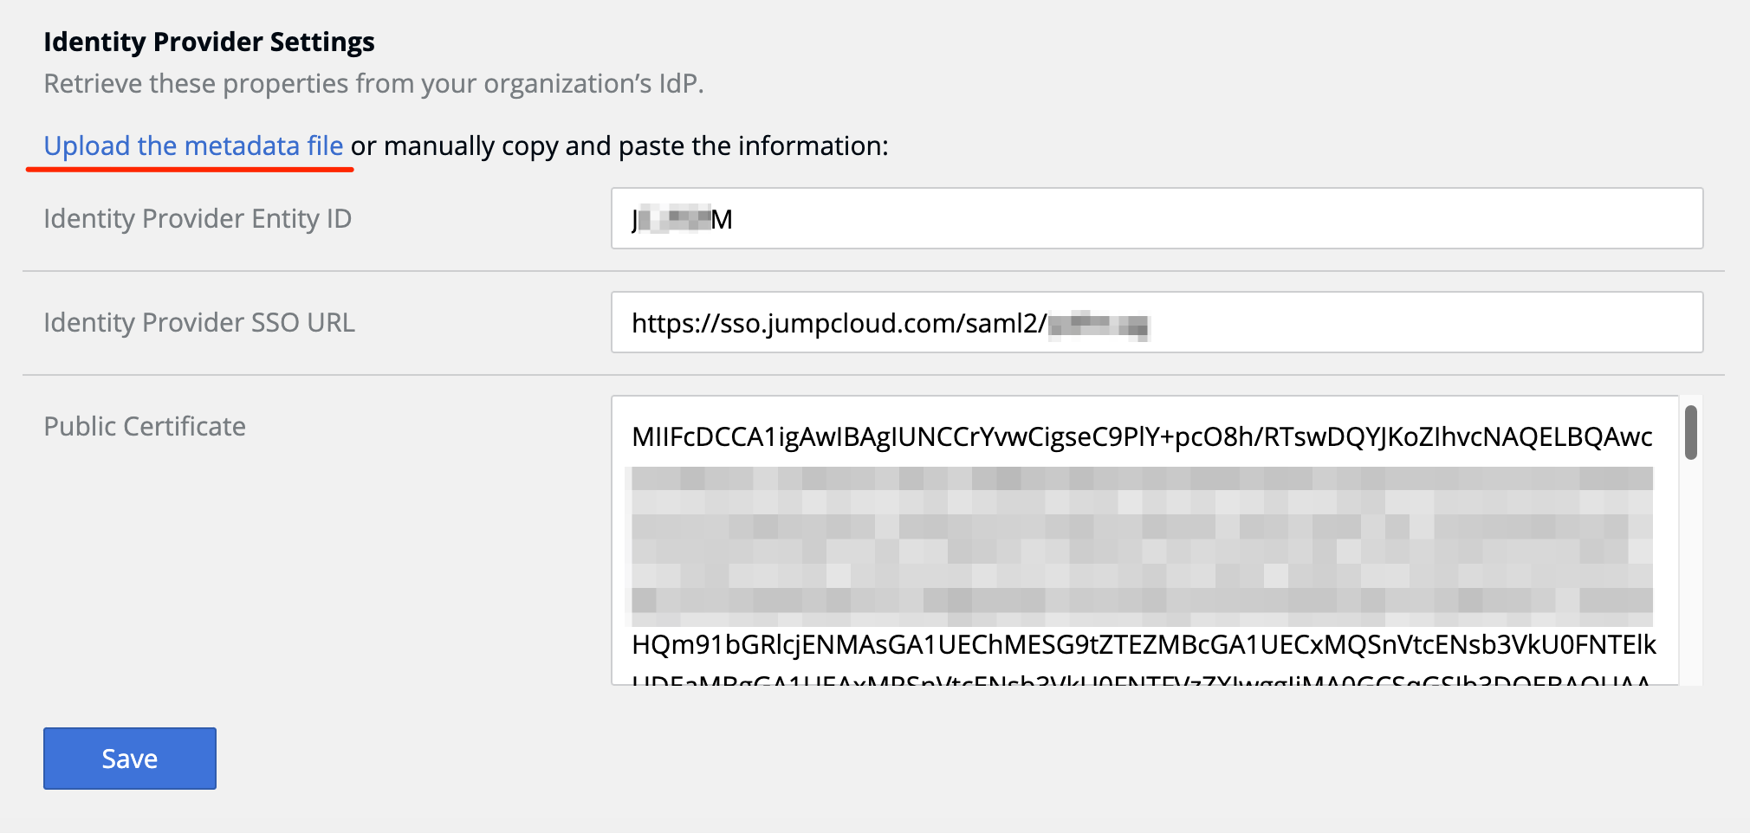This screenshot has height=833, width=1750.
Task: Place cursor in certificate line starting HQm91bGRlcj
Action: pos(1144,644)
